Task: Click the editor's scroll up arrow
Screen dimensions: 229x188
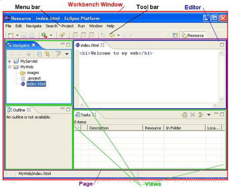Action: tap(221, 53)
